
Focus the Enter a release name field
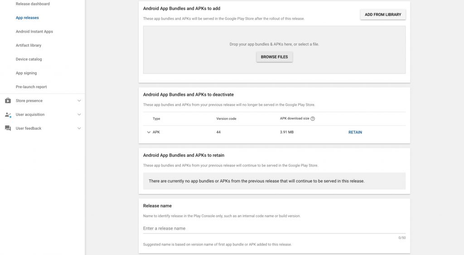[x=274, y=228]
